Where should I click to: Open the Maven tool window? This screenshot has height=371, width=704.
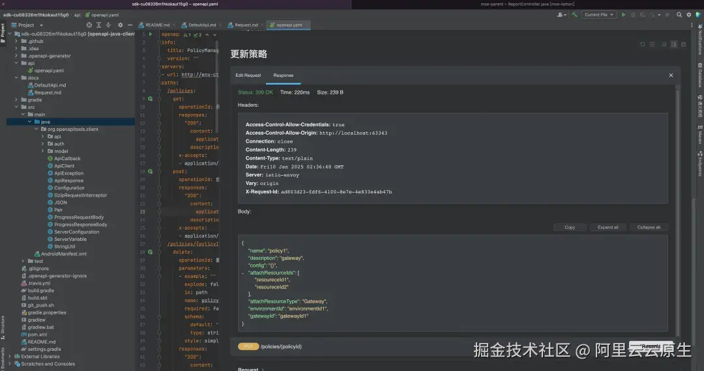700,135
